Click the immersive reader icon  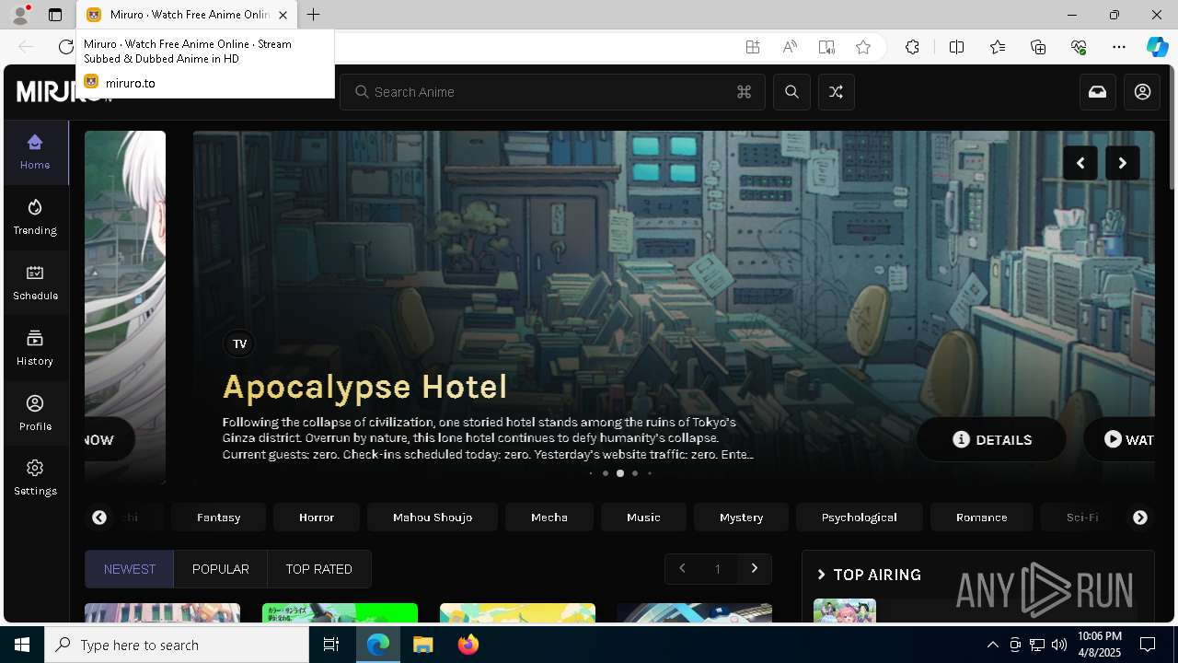[x=826, y=47]
